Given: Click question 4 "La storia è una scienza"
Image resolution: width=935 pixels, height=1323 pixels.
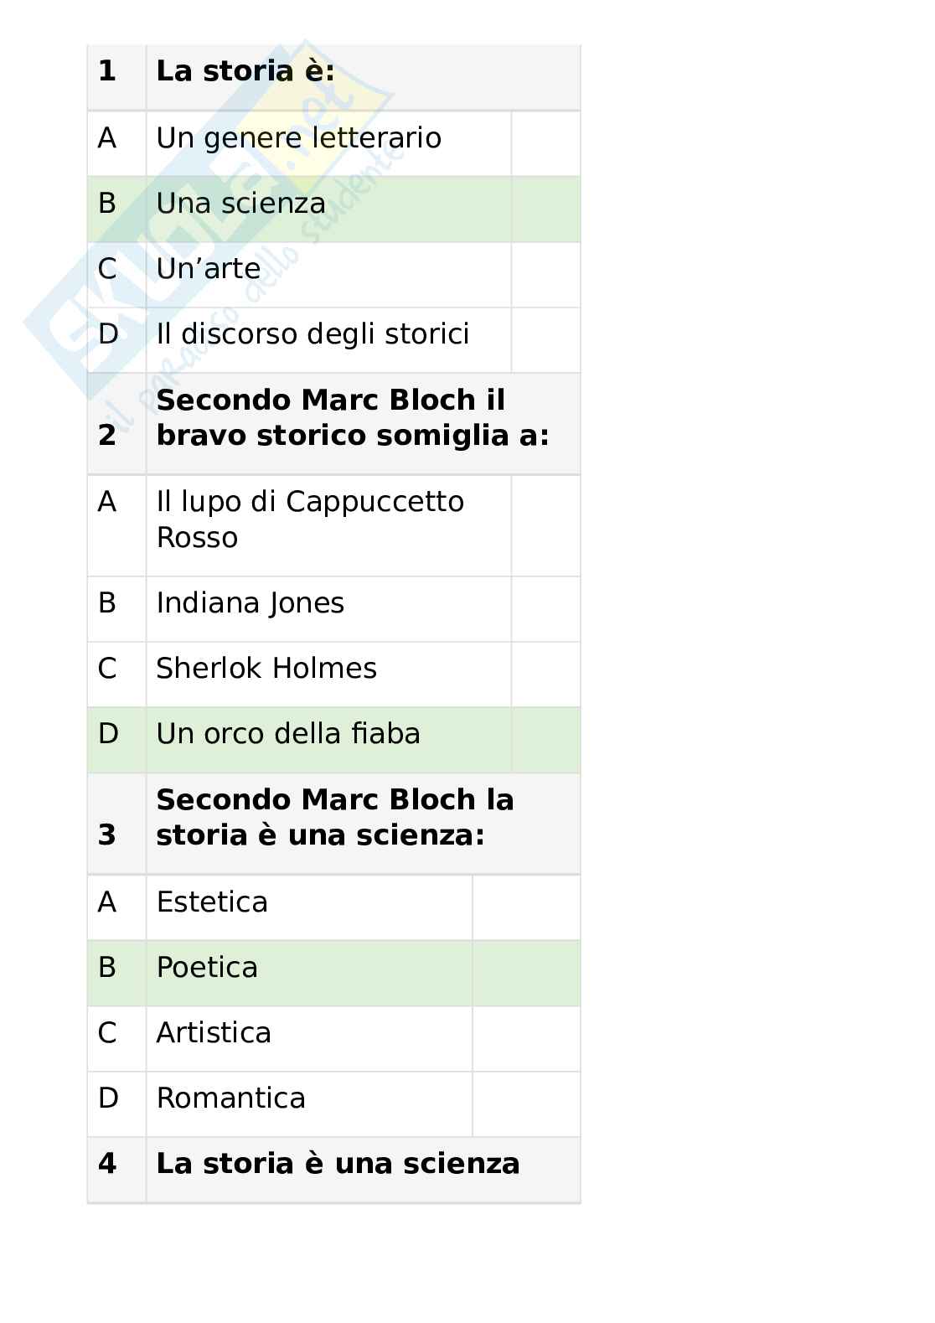Looking at the screenshot, I should coord(338,1164).
